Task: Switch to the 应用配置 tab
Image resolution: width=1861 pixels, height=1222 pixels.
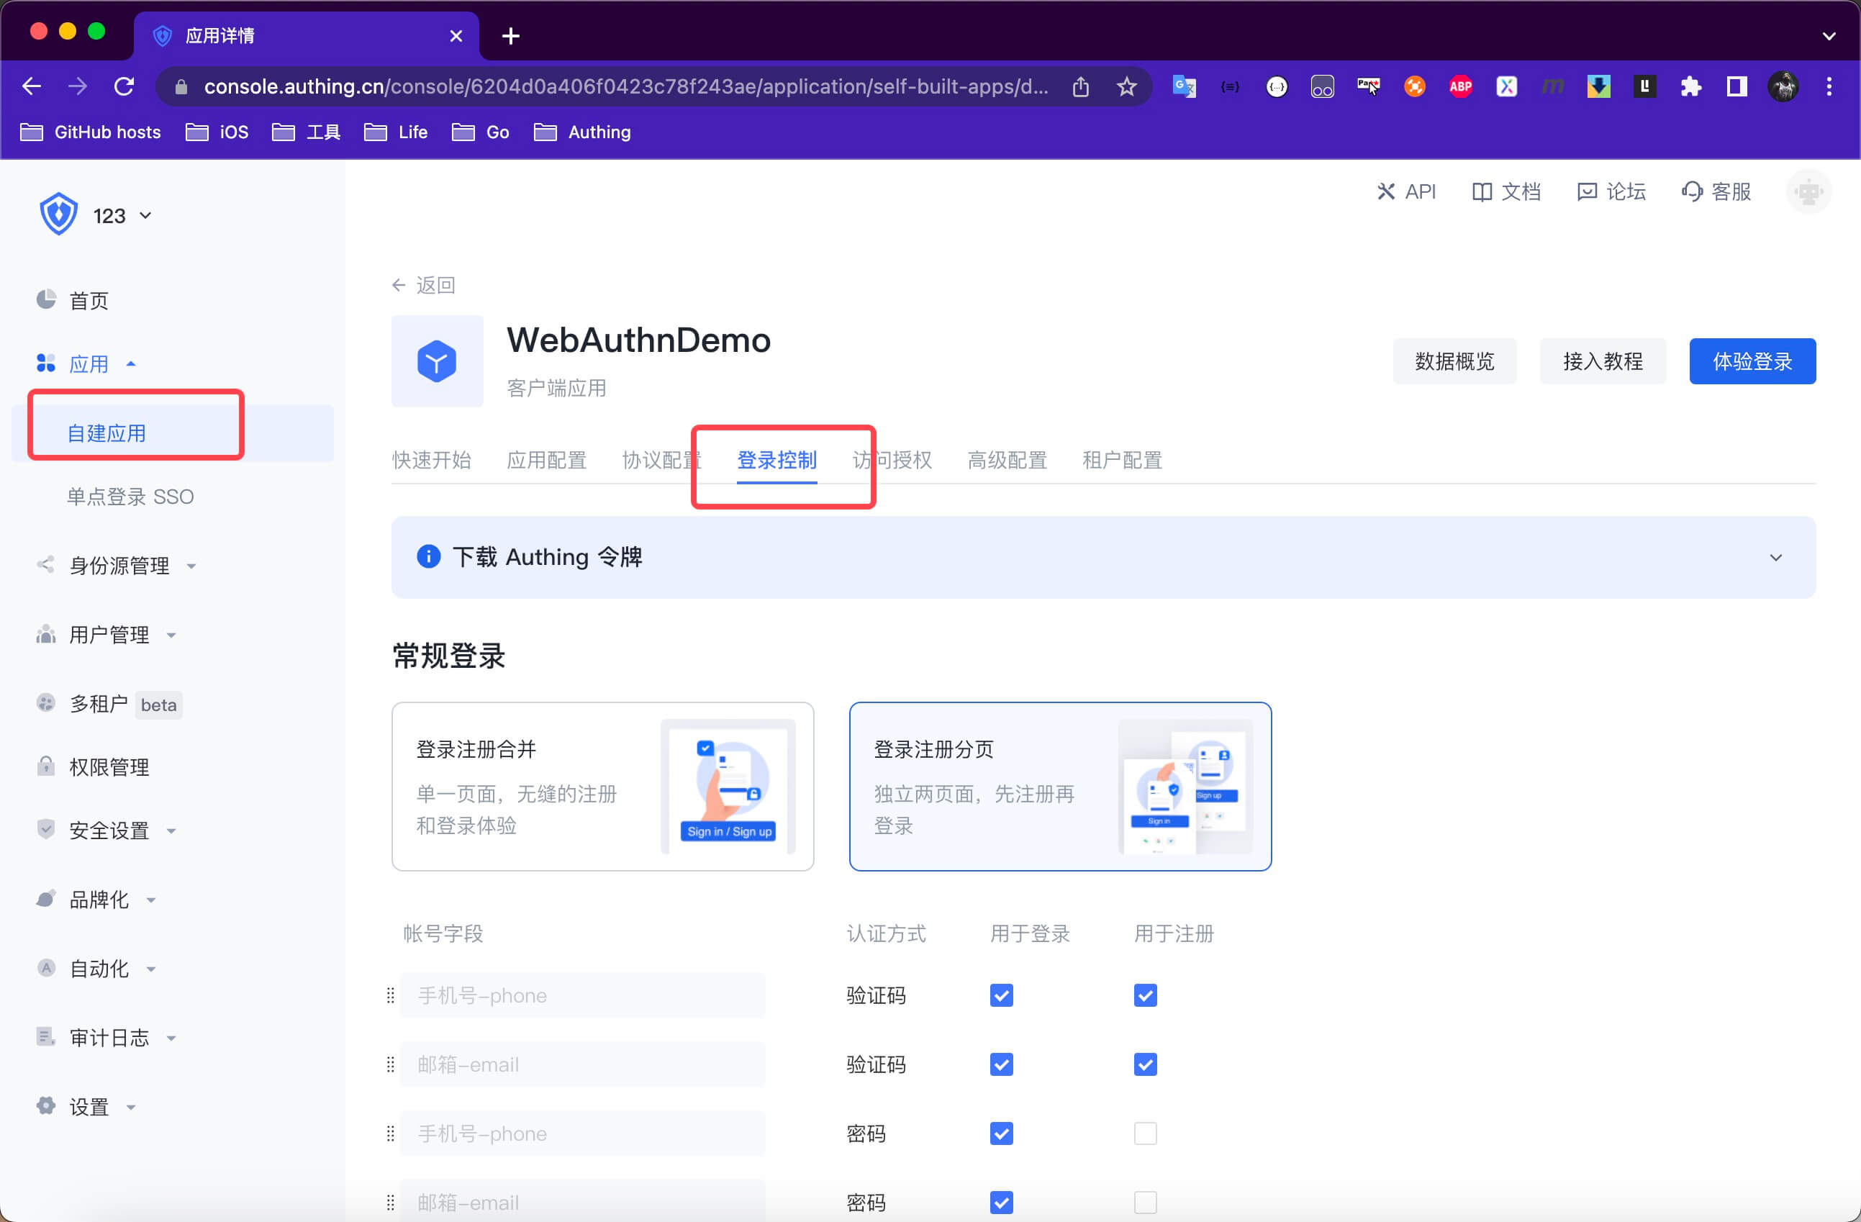Action: [545, 460]
